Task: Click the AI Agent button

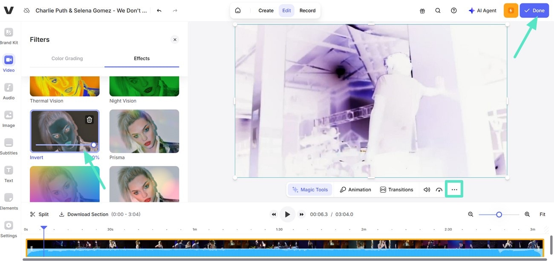Action: coord(482,11)
